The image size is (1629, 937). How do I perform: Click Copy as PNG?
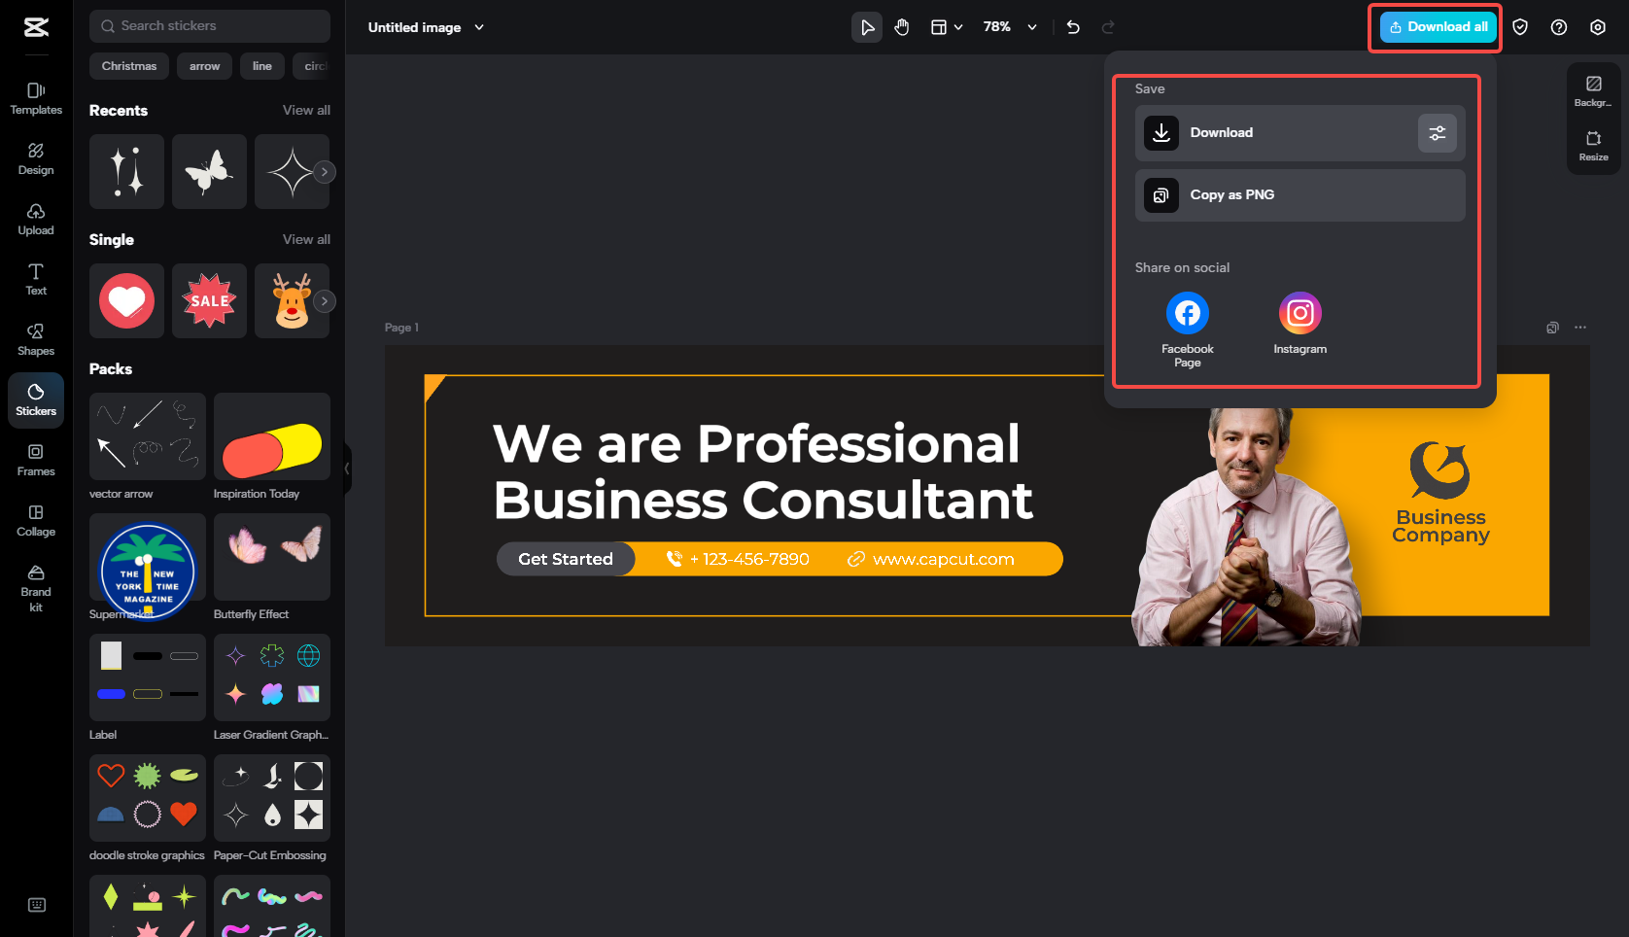coord(1300,194)
